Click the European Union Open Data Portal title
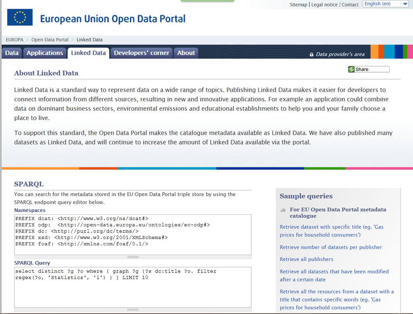This screenshot has width=413, height=314. click(x=113, y=19)
